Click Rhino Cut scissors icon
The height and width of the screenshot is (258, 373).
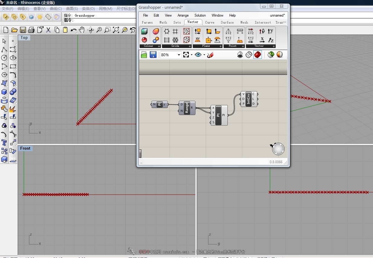point(48,30)
